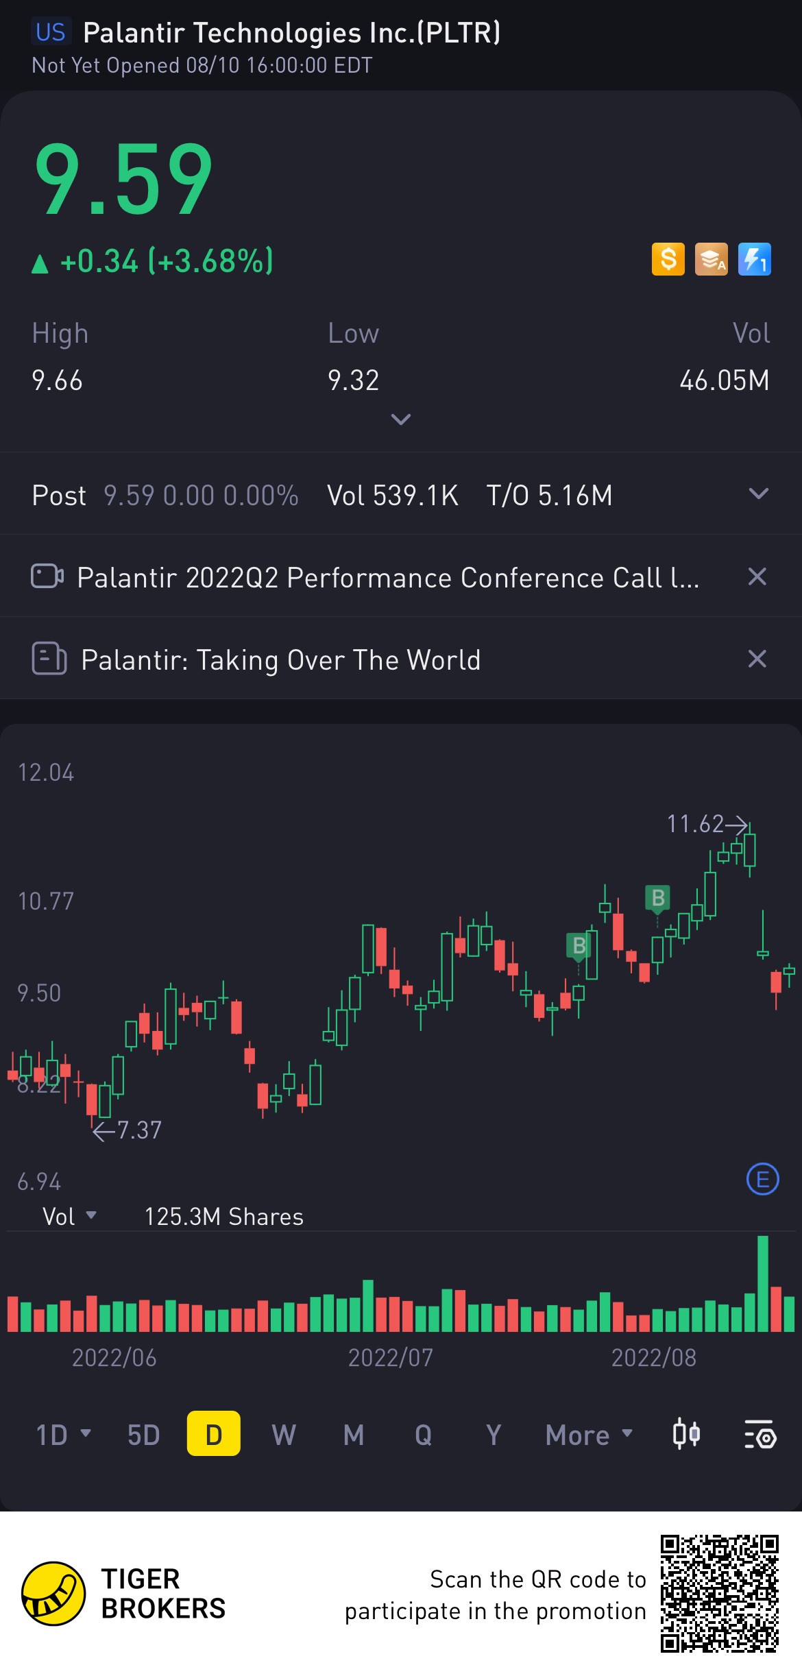This screenshot has height=1676, width=802.
Task: Switch to the weekly W chart tab
Action: 284,1434
